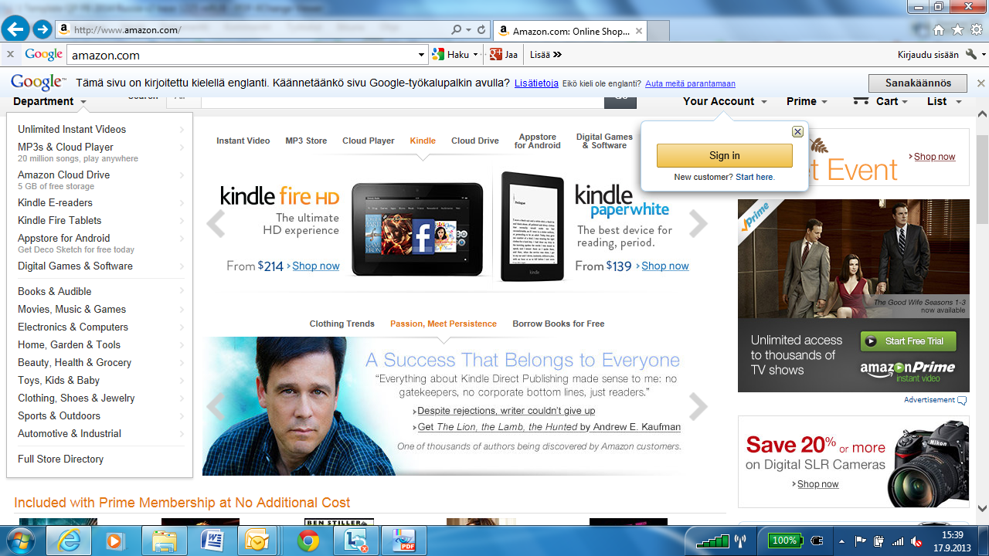Click the address bar search magnifier icon
The height and width of the screenshot is (556, 989).
coord(457,30)
